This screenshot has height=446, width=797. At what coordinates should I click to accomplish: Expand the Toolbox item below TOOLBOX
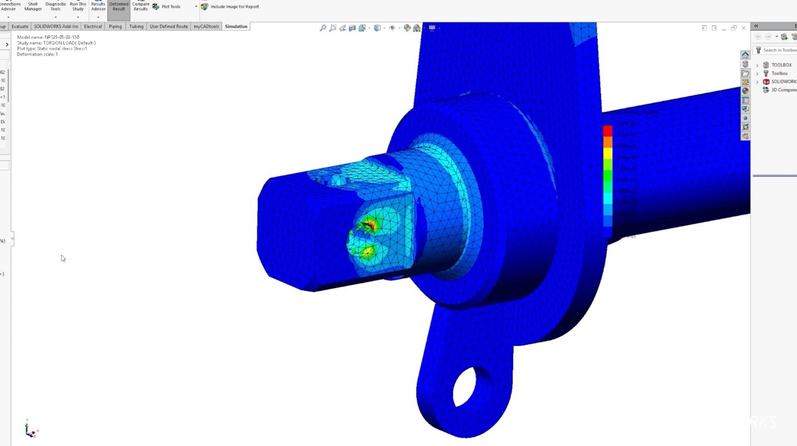(757, 73)
